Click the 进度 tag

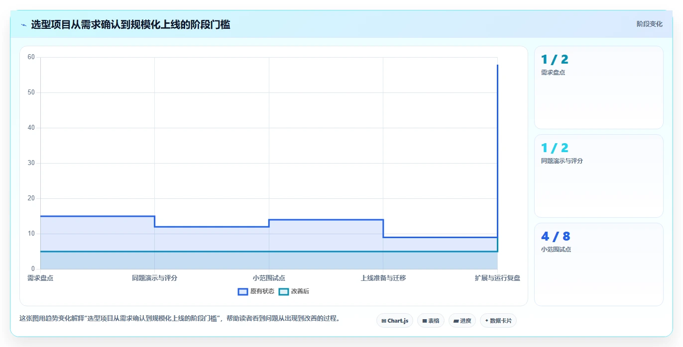click(x=462, y=321)
